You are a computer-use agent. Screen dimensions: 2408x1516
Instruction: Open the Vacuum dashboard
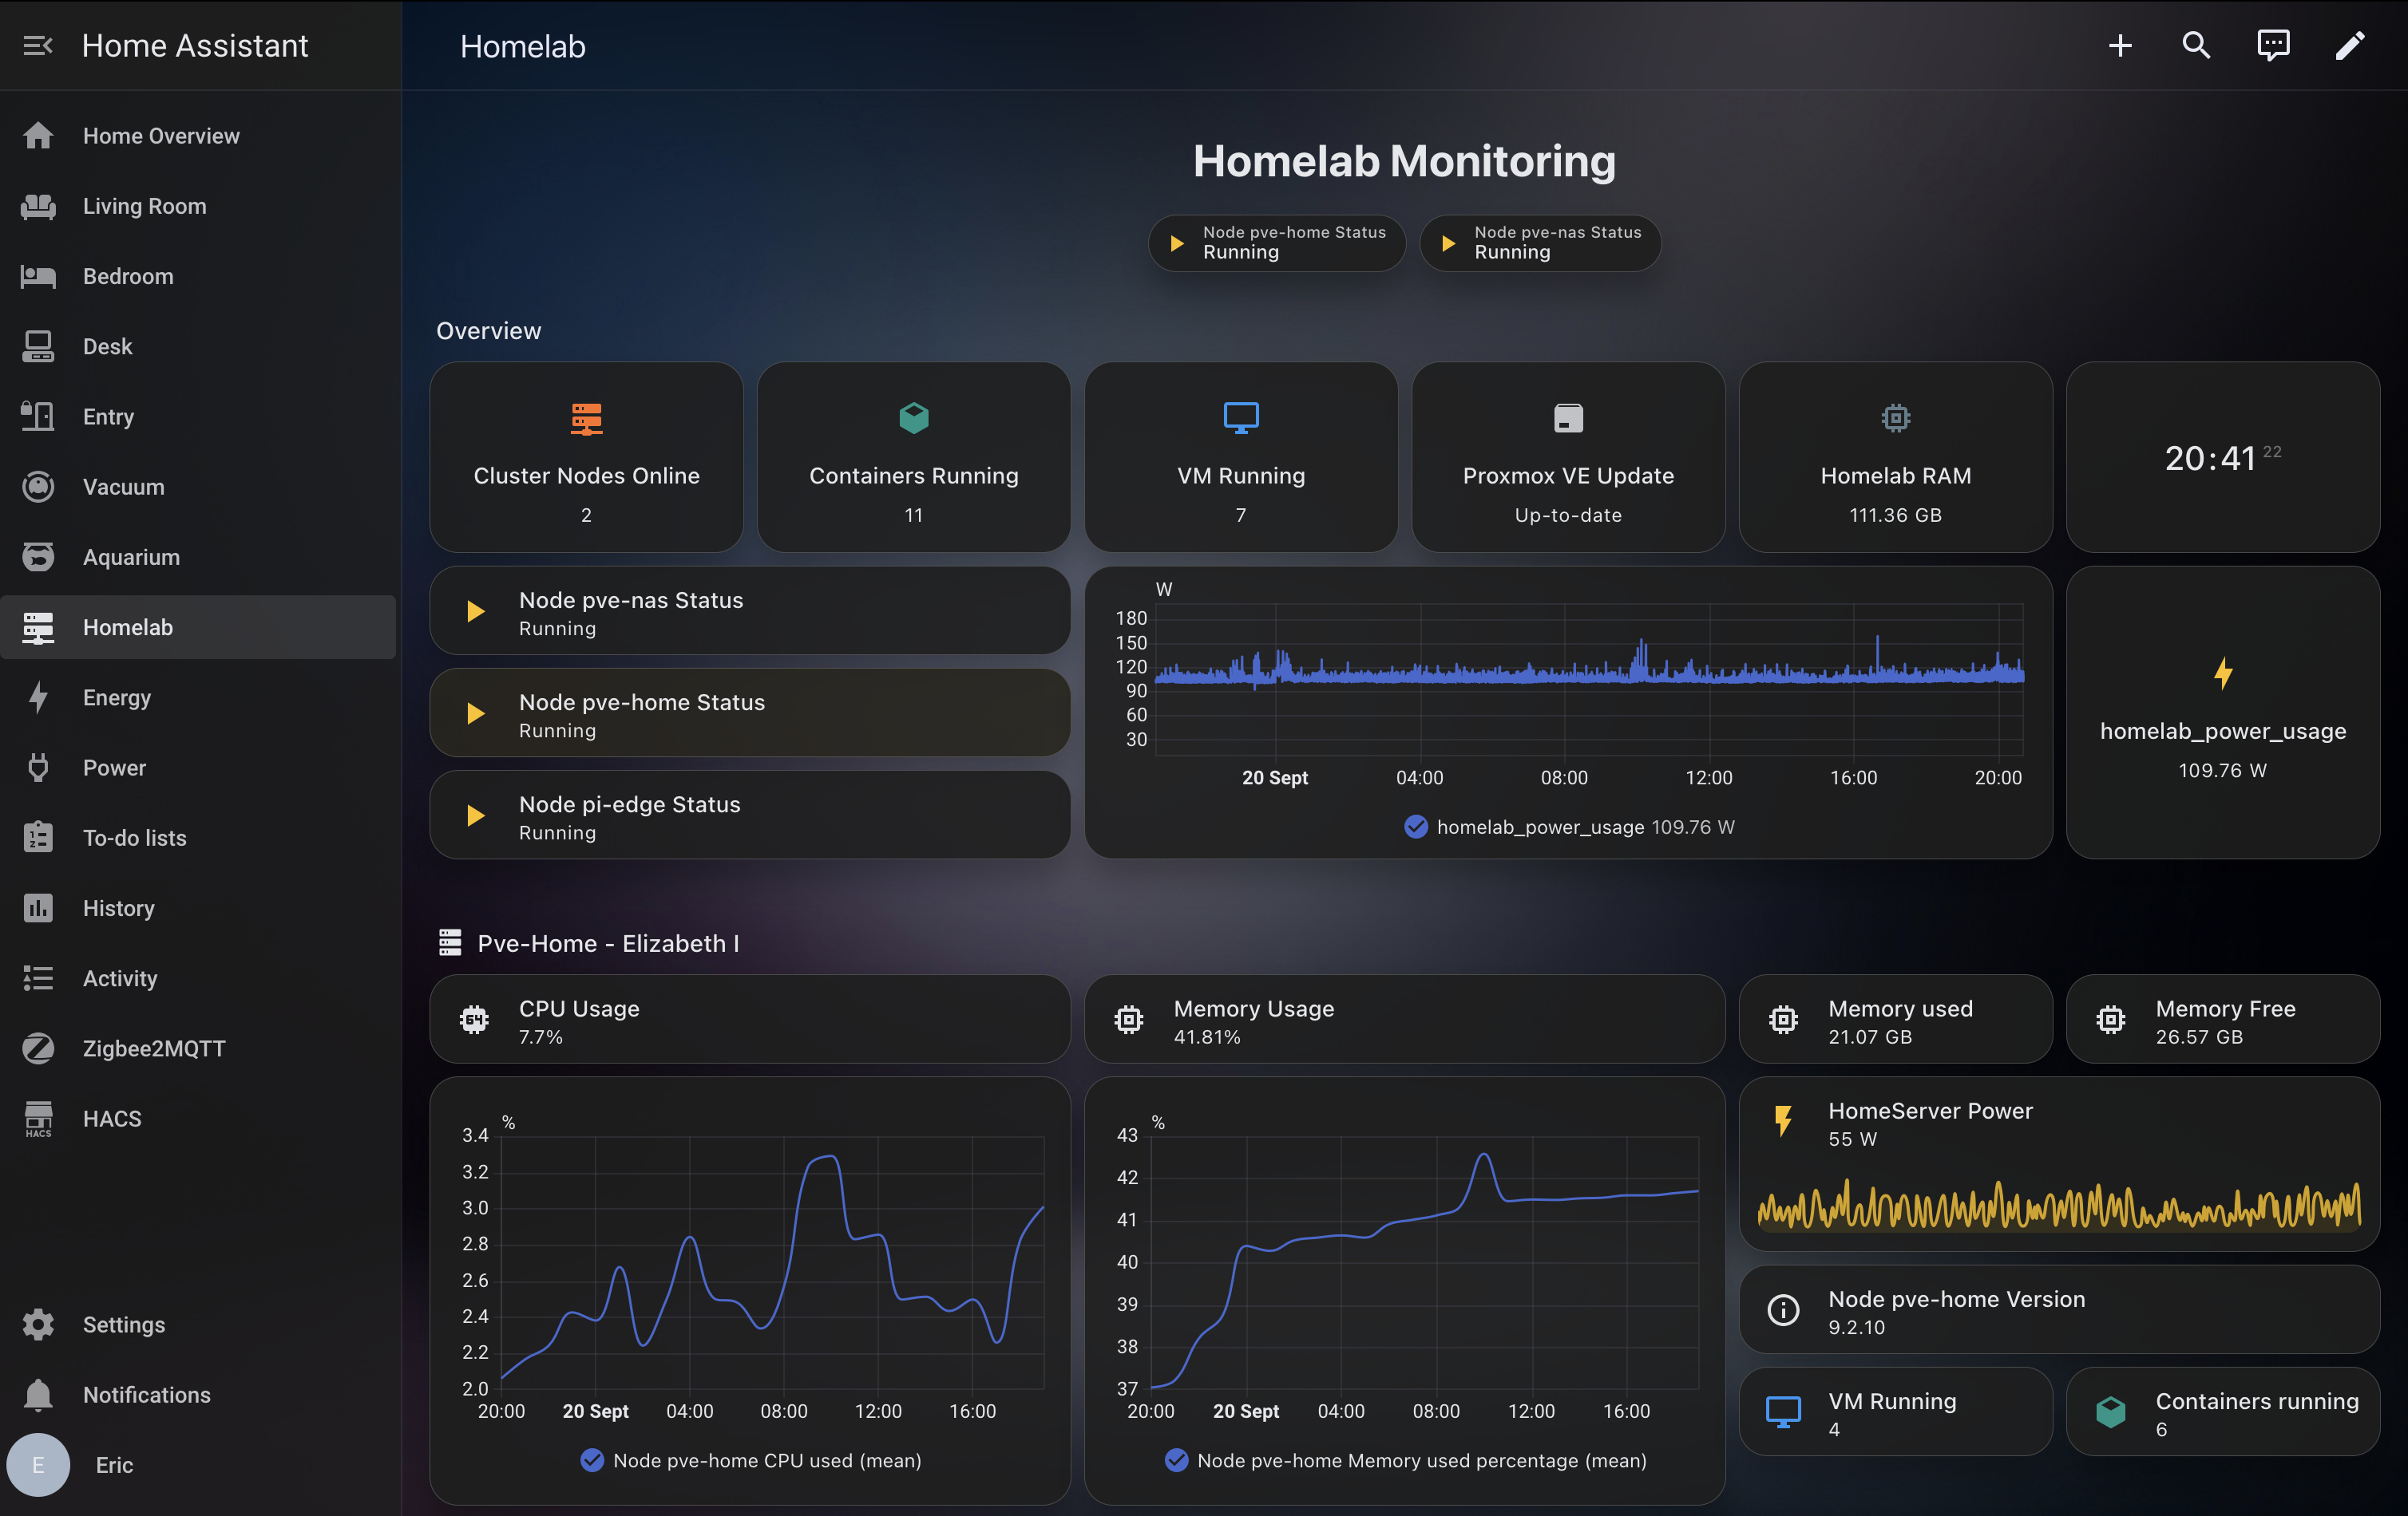pos(198,487)
